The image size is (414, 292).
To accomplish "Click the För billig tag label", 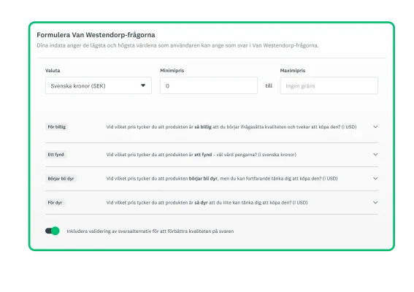I will [x=56, y=127].
